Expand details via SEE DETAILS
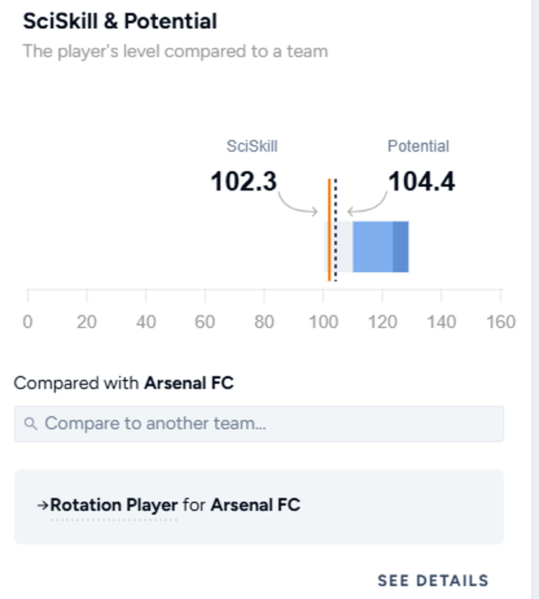Image resolution: width=539 pixels, height=599 pixels. [435, 579]
